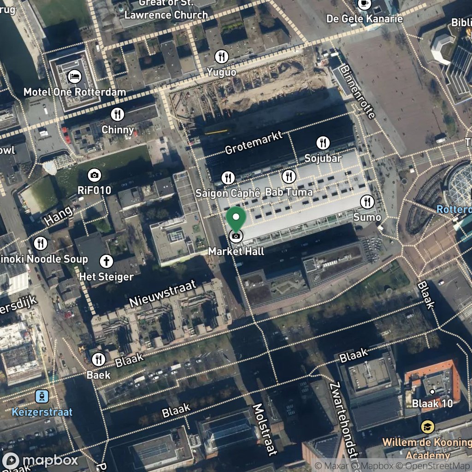Click the Chinny restaurant icon

[x=118, y=114]
